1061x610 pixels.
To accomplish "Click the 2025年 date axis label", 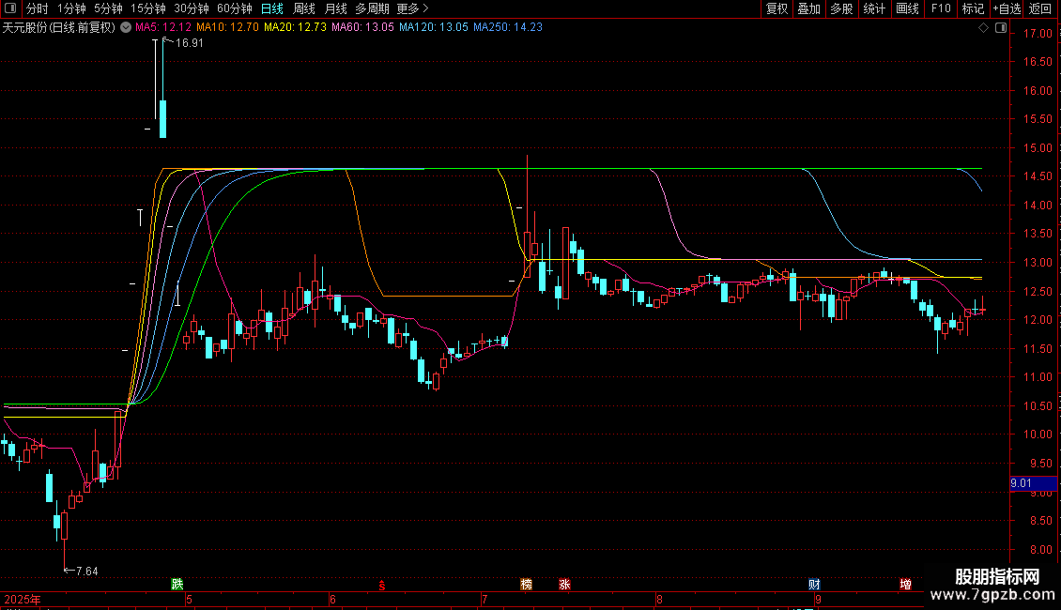I will pos(23,599).
